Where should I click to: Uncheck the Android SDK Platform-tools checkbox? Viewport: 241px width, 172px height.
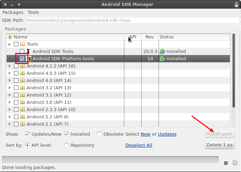click(x=22, y=59)
